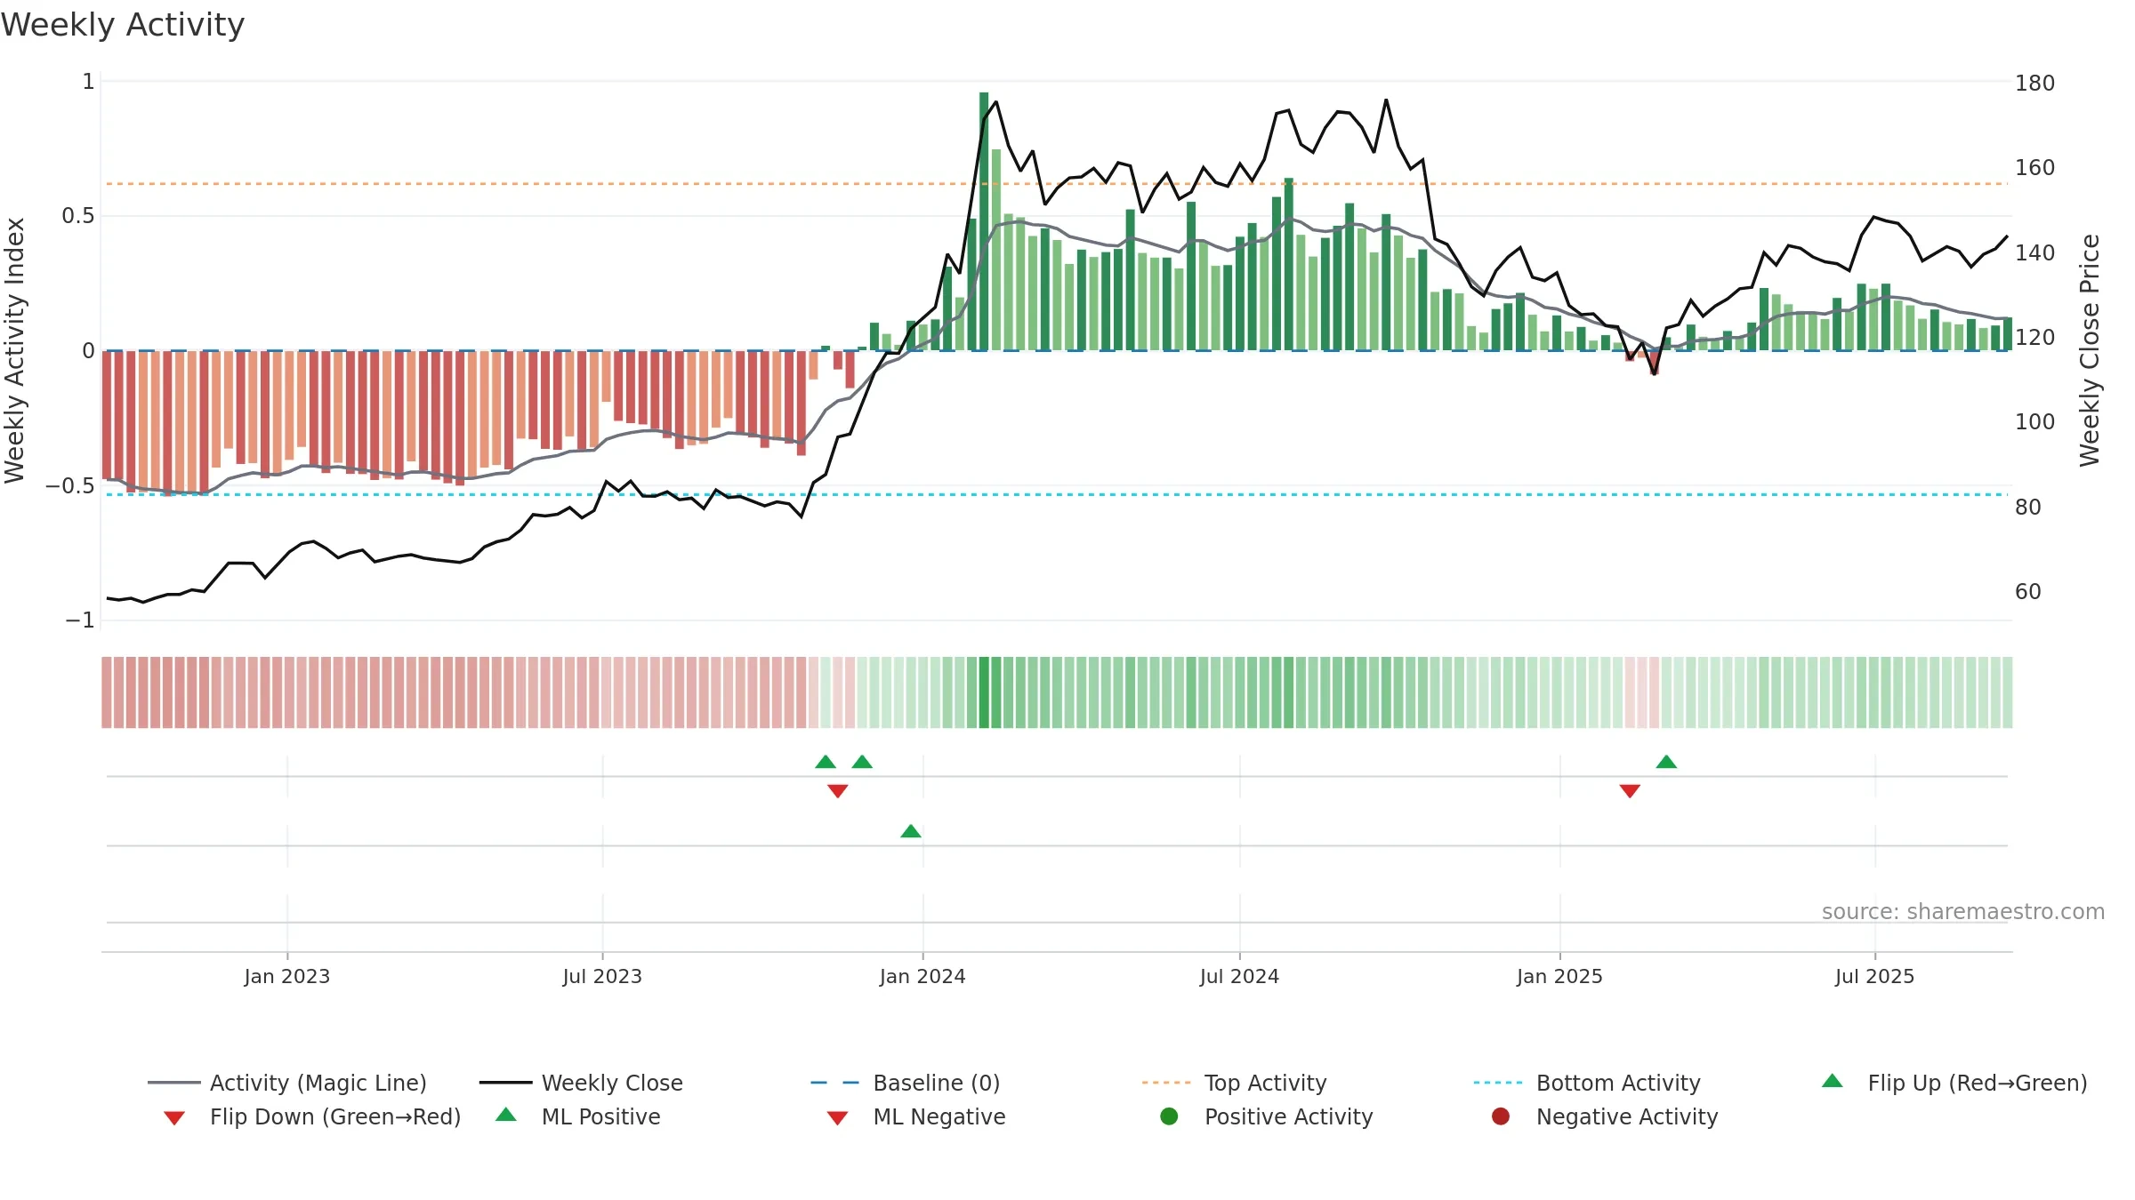
Task: Click the 80 price tick label
Action: click(2028, 508)
